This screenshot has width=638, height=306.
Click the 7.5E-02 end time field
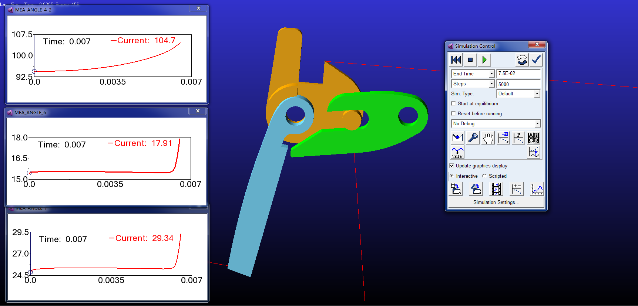(518, 74)
